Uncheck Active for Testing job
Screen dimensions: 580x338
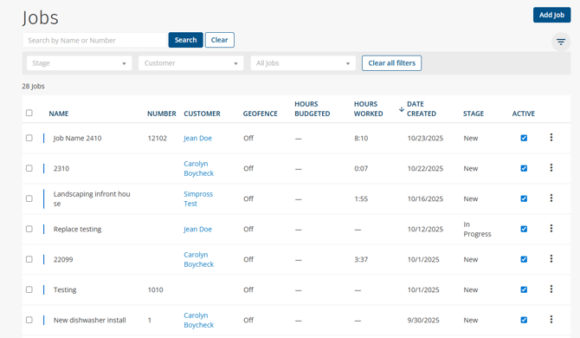524,289
